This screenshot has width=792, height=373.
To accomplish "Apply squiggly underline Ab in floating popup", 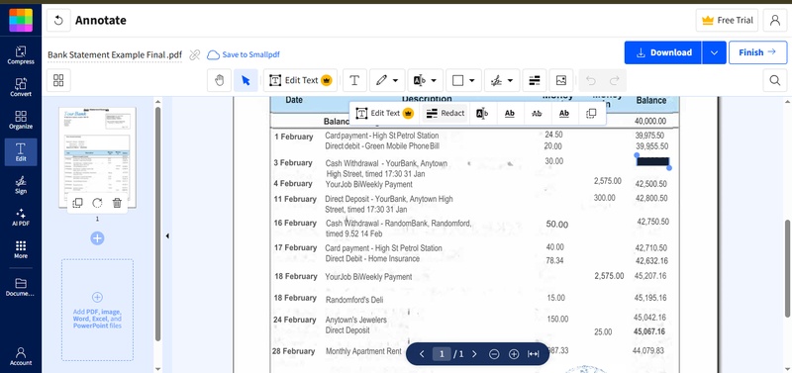I will click(564, 113).
